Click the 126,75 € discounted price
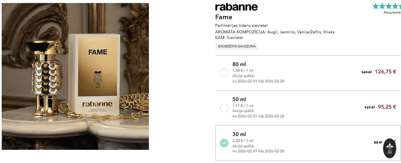 tap(385, 72)
